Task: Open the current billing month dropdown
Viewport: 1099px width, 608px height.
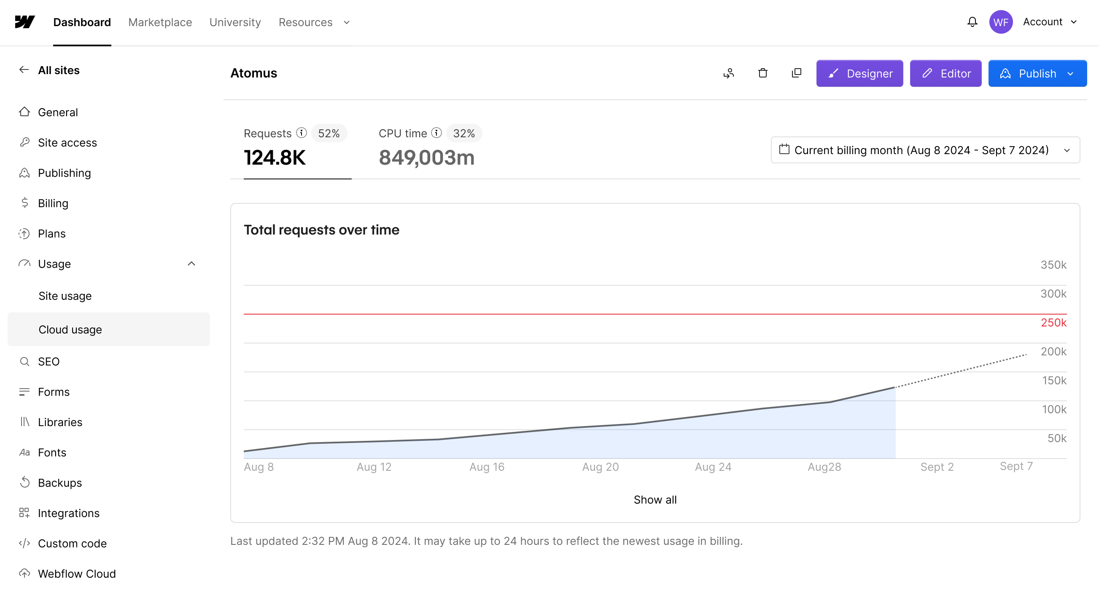Action: pos(925,150)
